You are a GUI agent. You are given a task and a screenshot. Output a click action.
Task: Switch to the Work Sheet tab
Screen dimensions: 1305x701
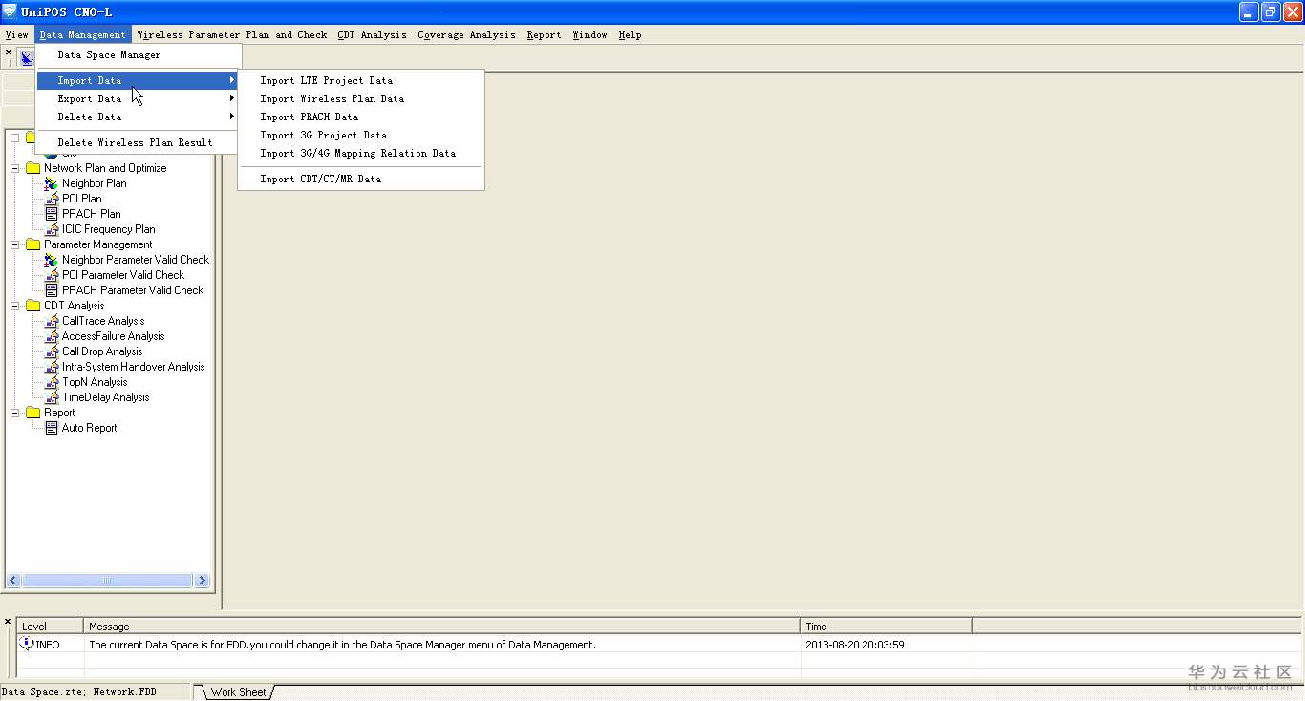[x=239, y=692]
